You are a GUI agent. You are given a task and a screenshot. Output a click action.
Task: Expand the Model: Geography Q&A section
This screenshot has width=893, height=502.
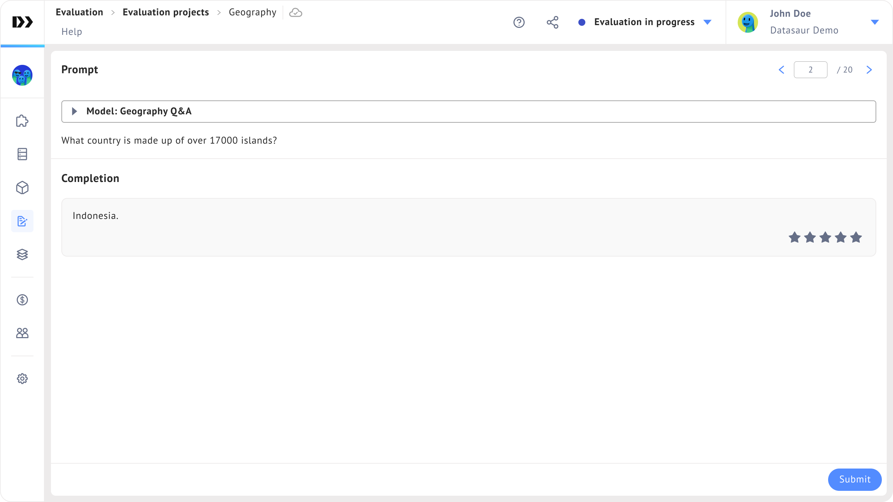click(x=74, y=111)
